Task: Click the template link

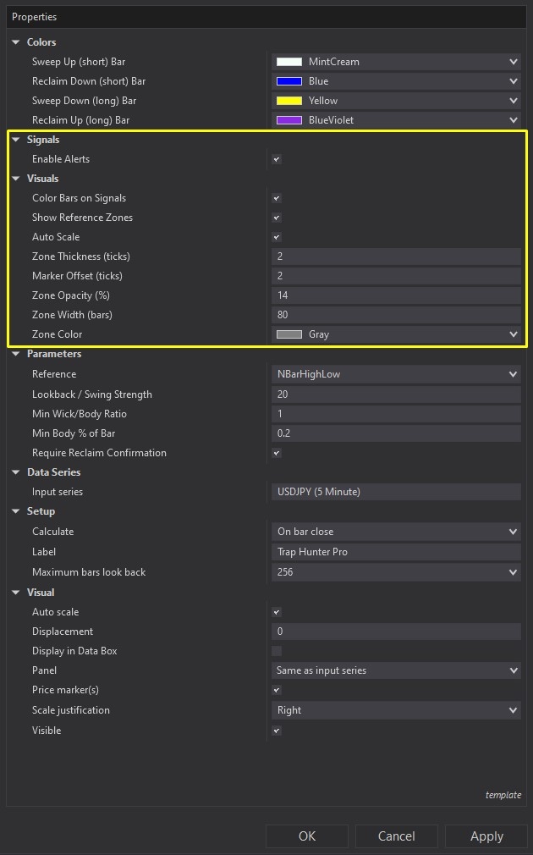Action: tap(503, 795)
